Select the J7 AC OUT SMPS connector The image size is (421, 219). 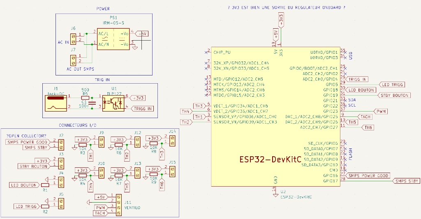click(73, 60)
